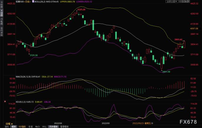This screenshot has height=128, width=202.
Task: Click the 3491.58 low price label
Action: tap(166, 72)
